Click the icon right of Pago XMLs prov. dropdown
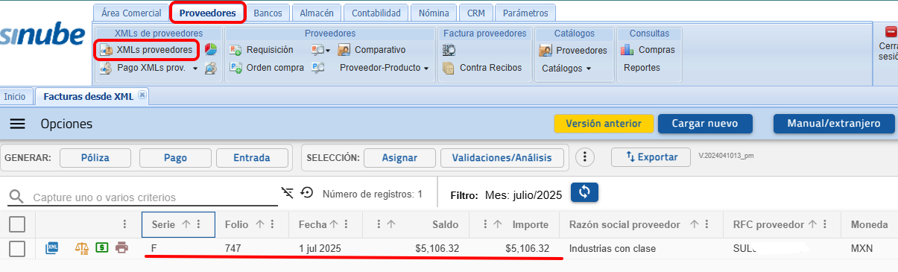898x272 pixels. [x=211, y=69]
